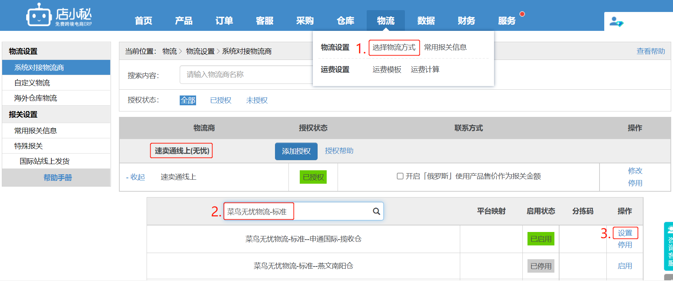Click the red notification dot near 服务
Screen dimensions: 673x281
pyautogui.click(x=522, y=14)
